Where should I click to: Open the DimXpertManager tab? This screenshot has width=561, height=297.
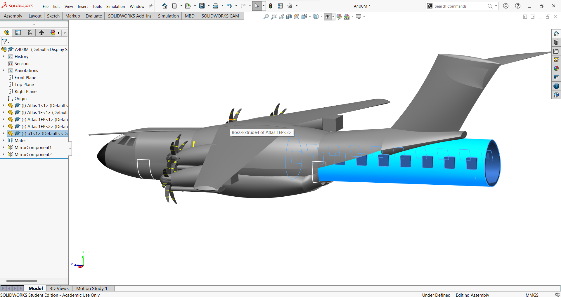41,33
